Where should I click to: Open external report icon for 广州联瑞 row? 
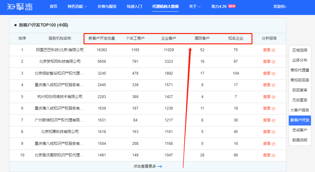point(273,120)
